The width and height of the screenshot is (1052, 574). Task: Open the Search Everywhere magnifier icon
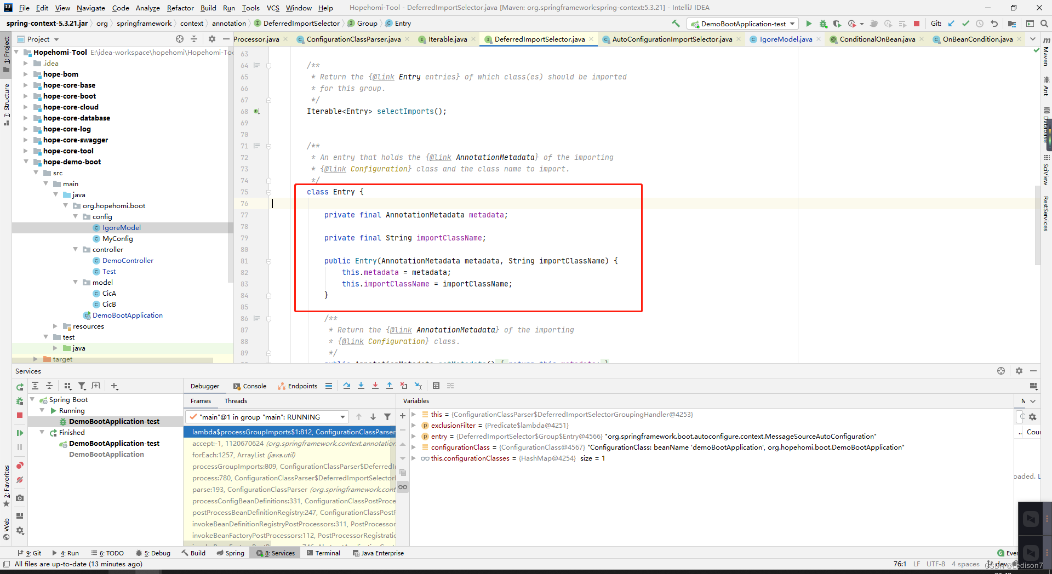1044,24
